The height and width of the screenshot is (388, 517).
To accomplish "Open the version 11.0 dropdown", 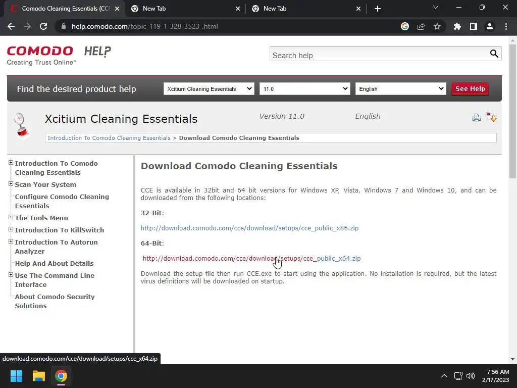I will tap(304, 89).
